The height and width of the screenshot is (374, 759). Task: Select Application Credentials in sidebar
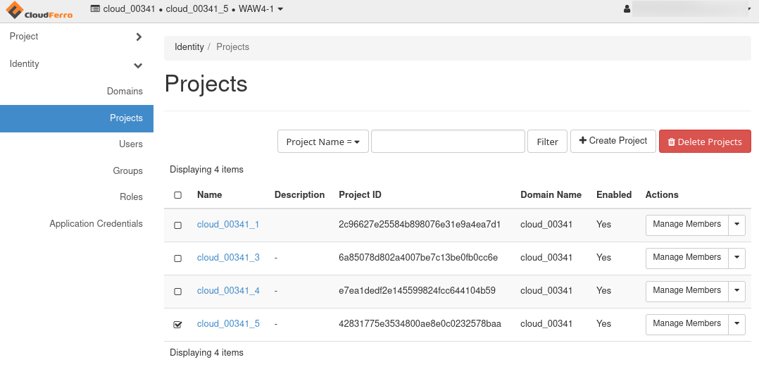(x=96, y=224)
